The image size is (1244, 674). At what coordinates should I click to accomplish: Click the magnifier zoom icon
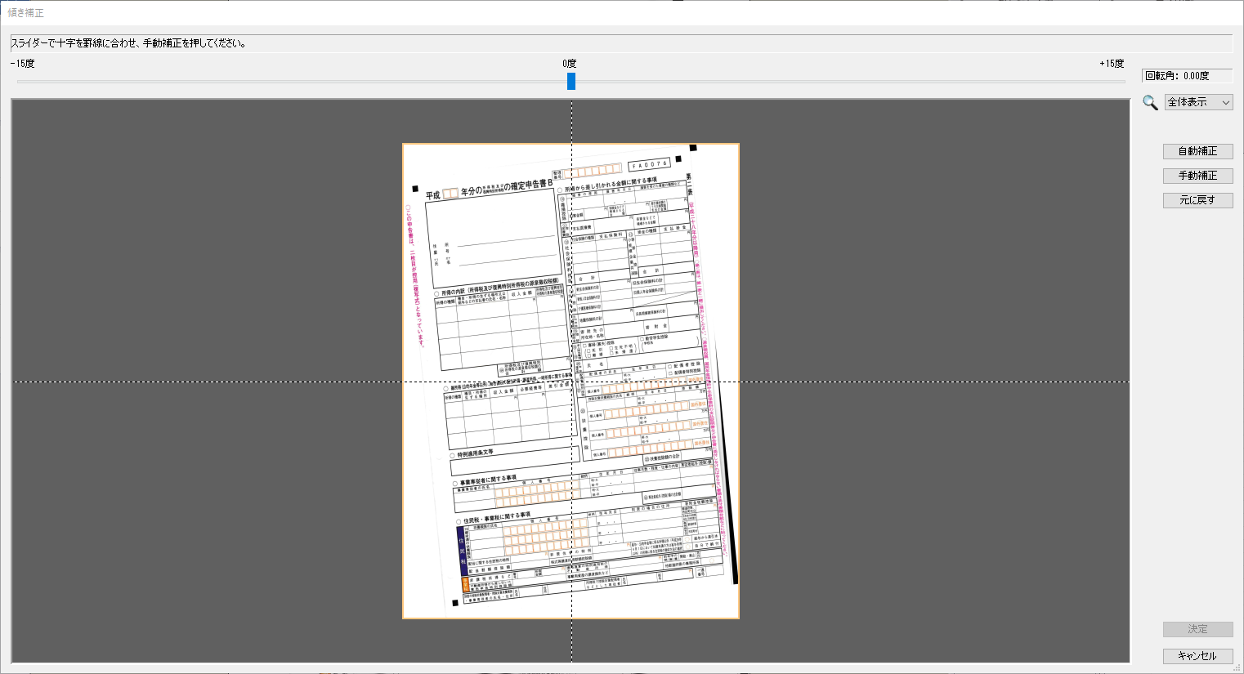coord(1150,102)
